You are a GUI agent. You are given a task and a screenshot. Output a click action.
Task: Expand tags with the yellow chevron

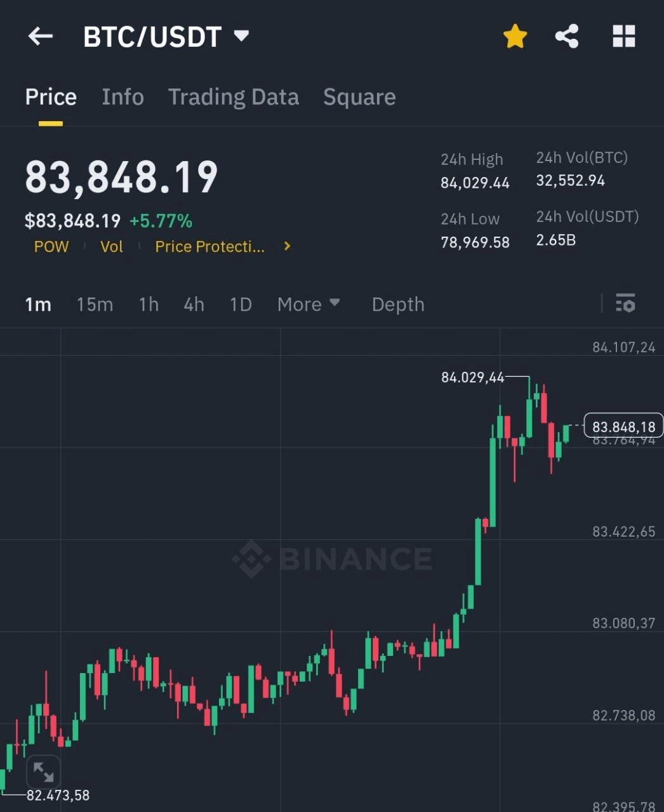point(287,246)
